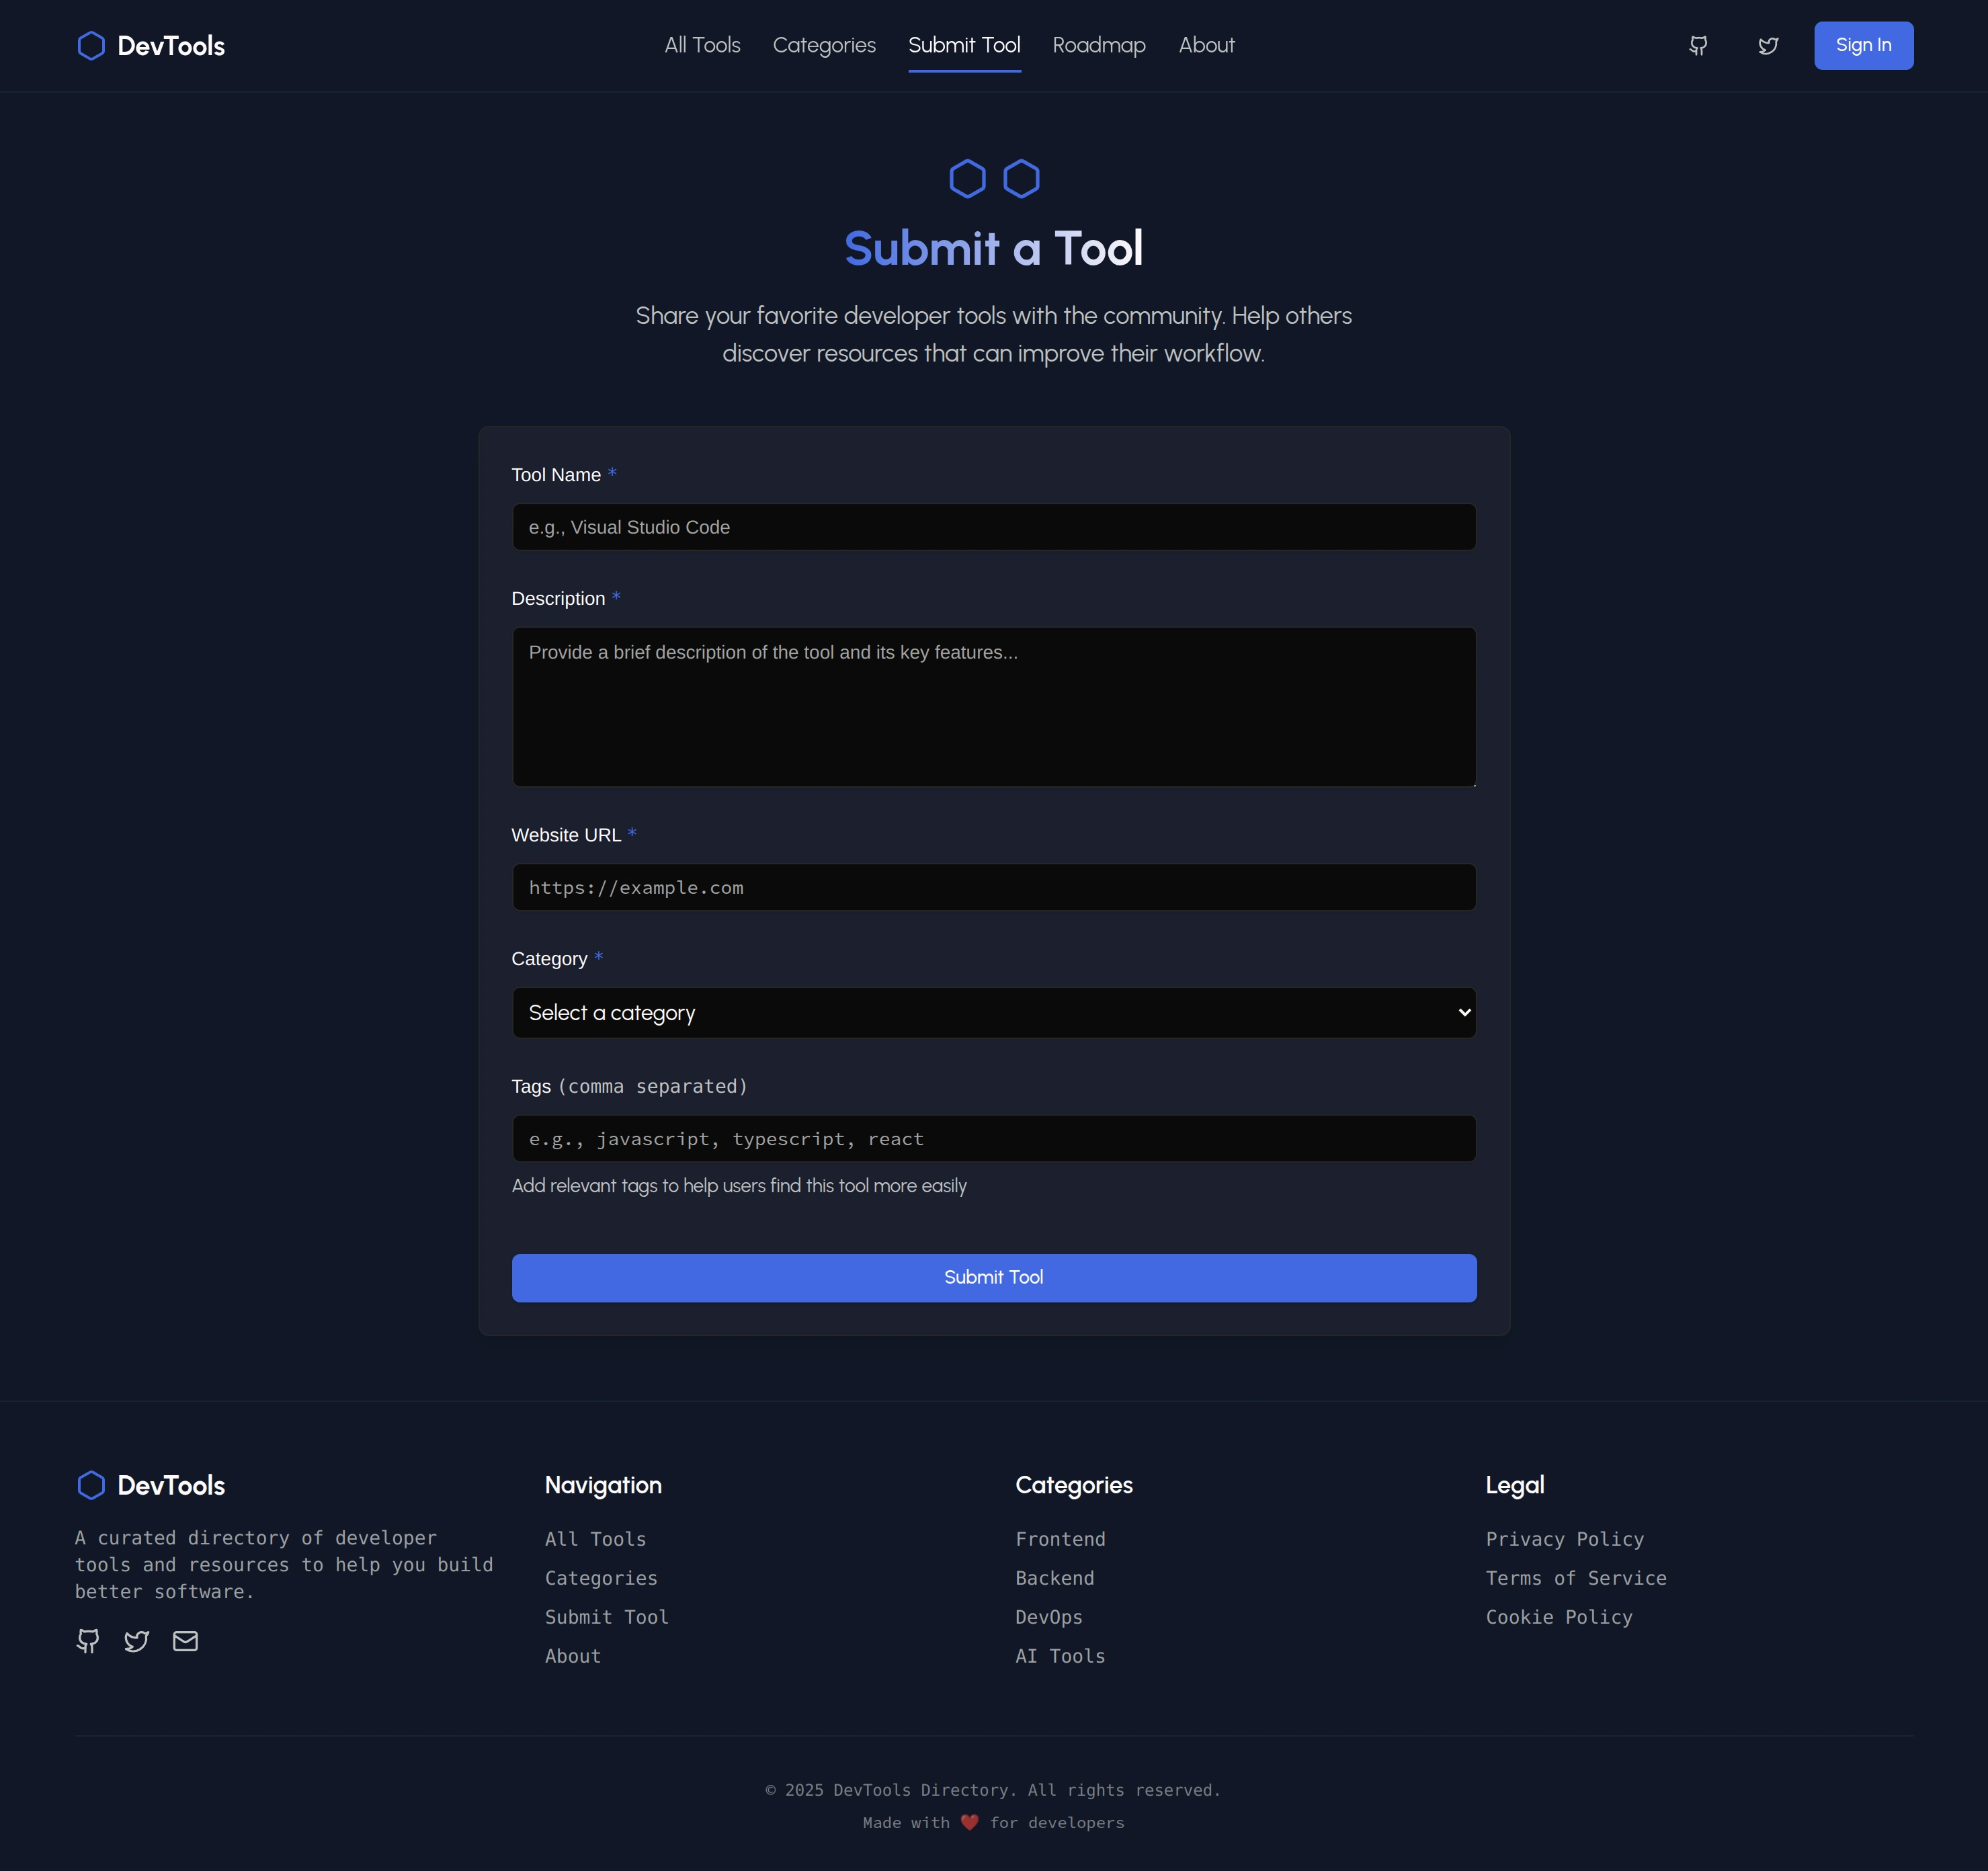Click the copyright 2025 DevTools Directory text
The image size is (1988, 1871).
coord(993,1790)
